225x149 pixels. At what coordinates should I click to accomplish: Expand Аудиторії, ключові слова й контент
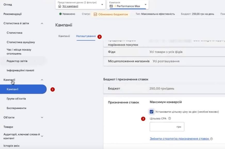point(42,136)
